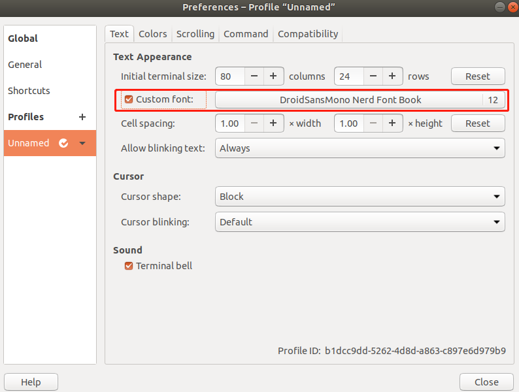519x392 pixels.
Task: Add a new profile with plus icon
Action: point(82,117)
